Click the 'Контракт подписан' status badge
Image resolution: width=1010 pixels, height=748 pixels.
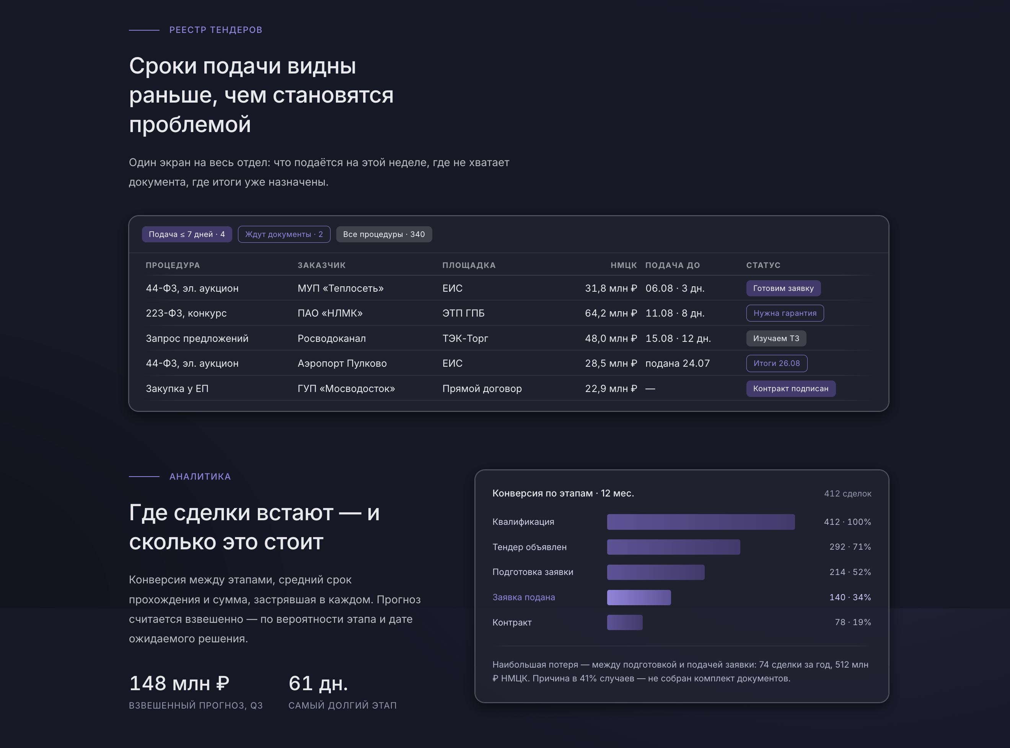pos(790,389)
